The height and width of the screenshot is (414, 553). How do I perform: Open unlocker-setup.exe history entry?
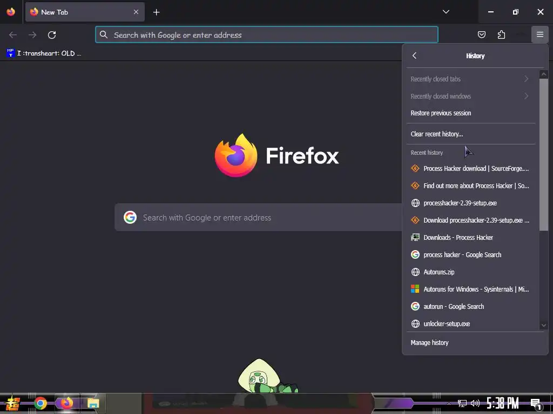(470, 324)
